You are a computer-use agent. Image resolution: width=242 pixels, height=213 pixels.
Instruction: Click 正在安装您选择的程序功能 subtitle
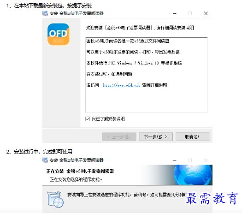click(76, 179)
